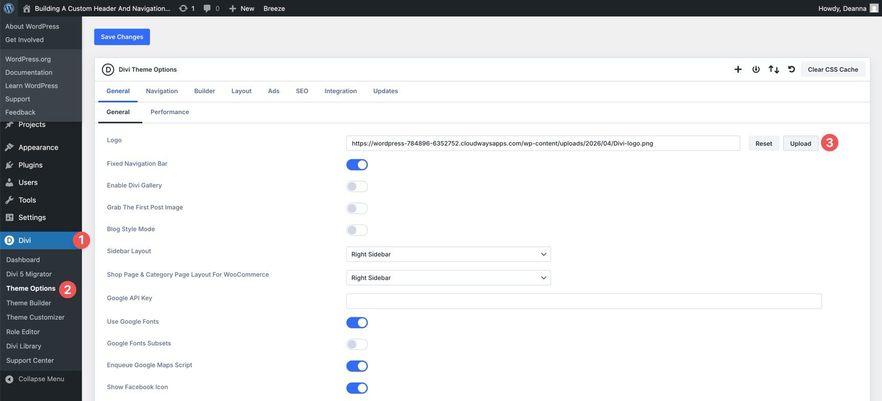Viewport: 882px width, 401px height.
Task: Click the Save Changes button
Action: tap(122, 37)
